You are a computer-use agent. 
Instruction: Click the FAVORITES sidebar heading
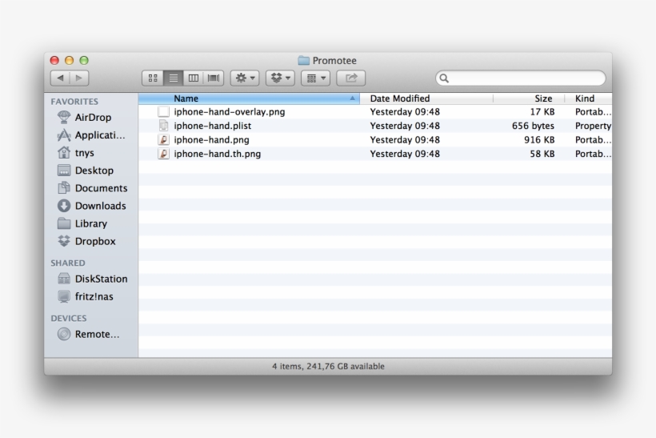tap(74, 102)
